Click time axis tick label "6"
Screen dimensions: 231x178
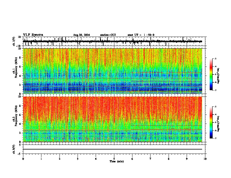132,159
